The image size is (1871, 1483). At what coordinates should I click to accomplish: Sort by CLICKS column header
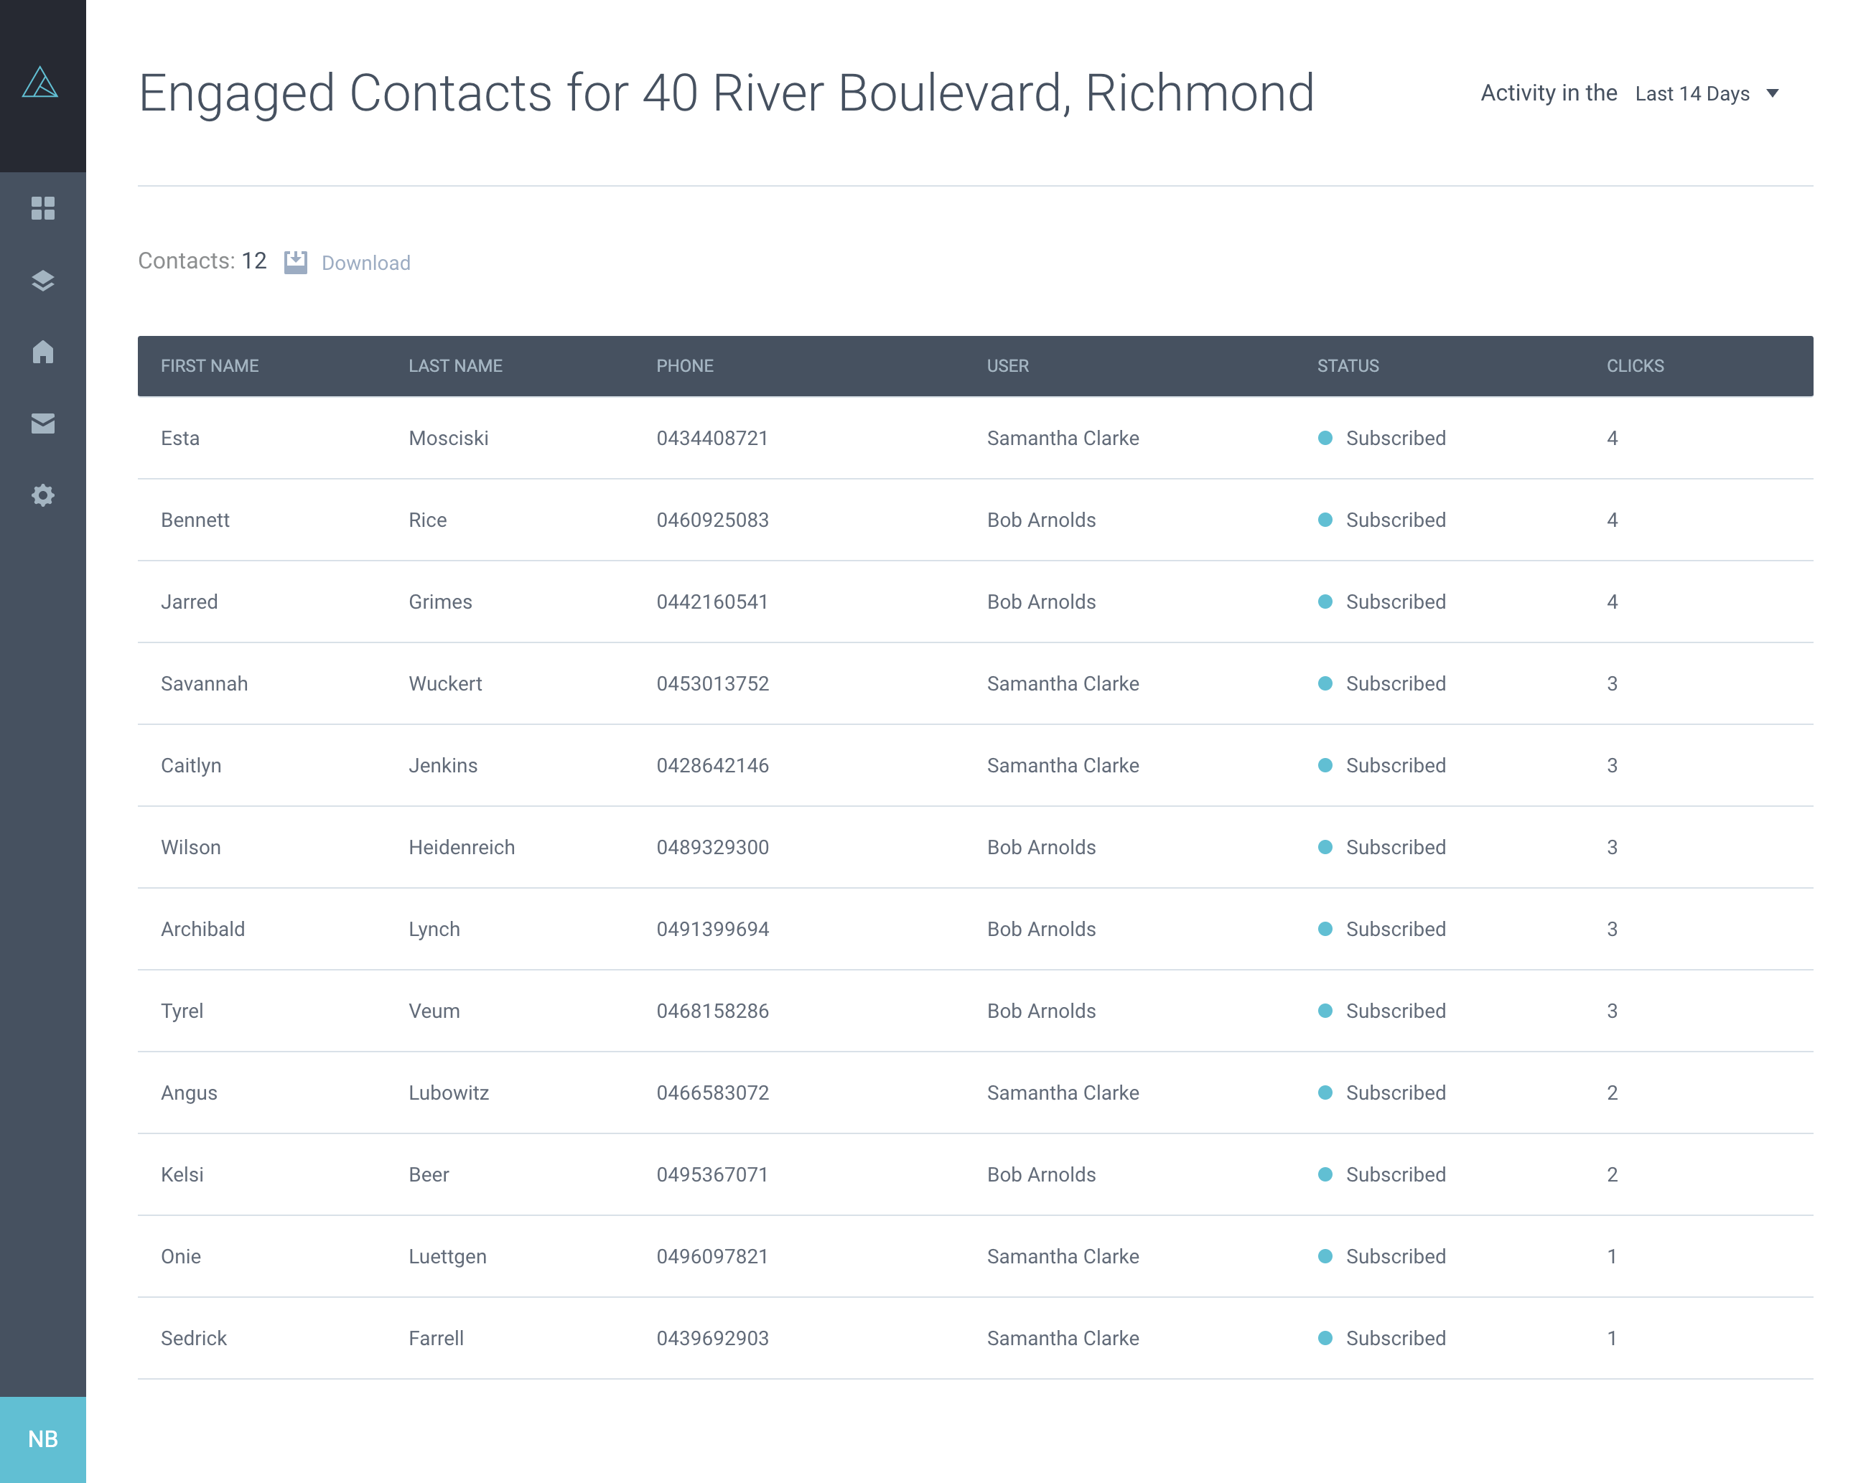pos(1635,365)
